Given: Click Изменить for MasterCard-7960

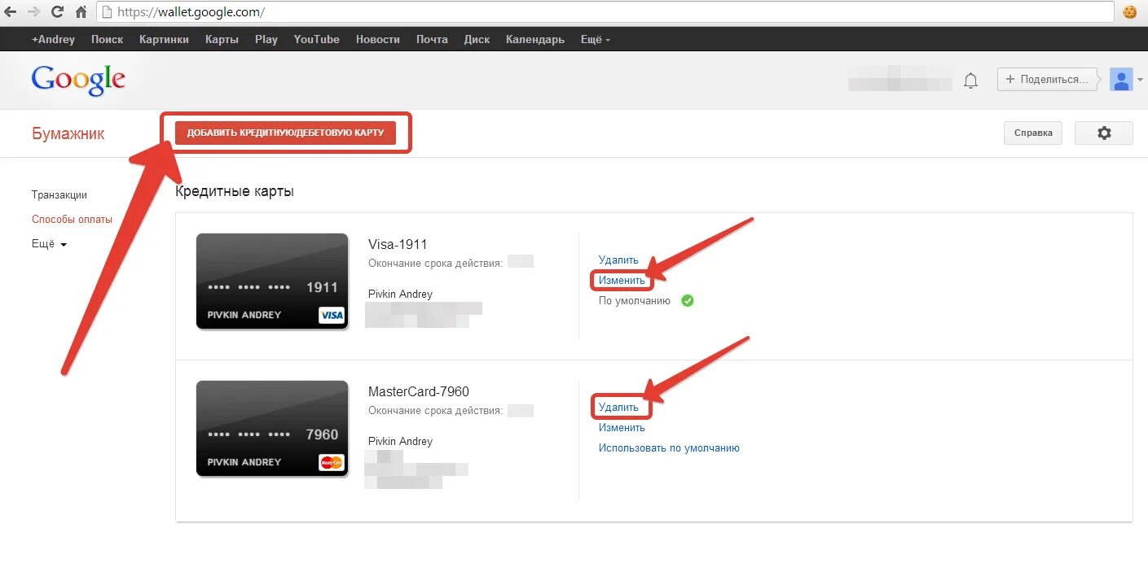Looking at the screenshot, I should [x=622, y=428].
